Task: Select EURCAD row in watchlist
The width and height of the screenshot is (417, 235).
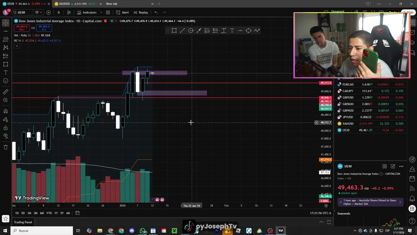Action: click(x=370, y=85)
